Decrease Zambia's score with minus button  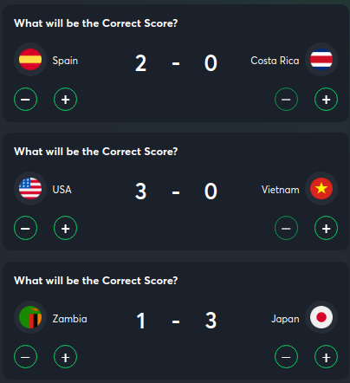25,357
